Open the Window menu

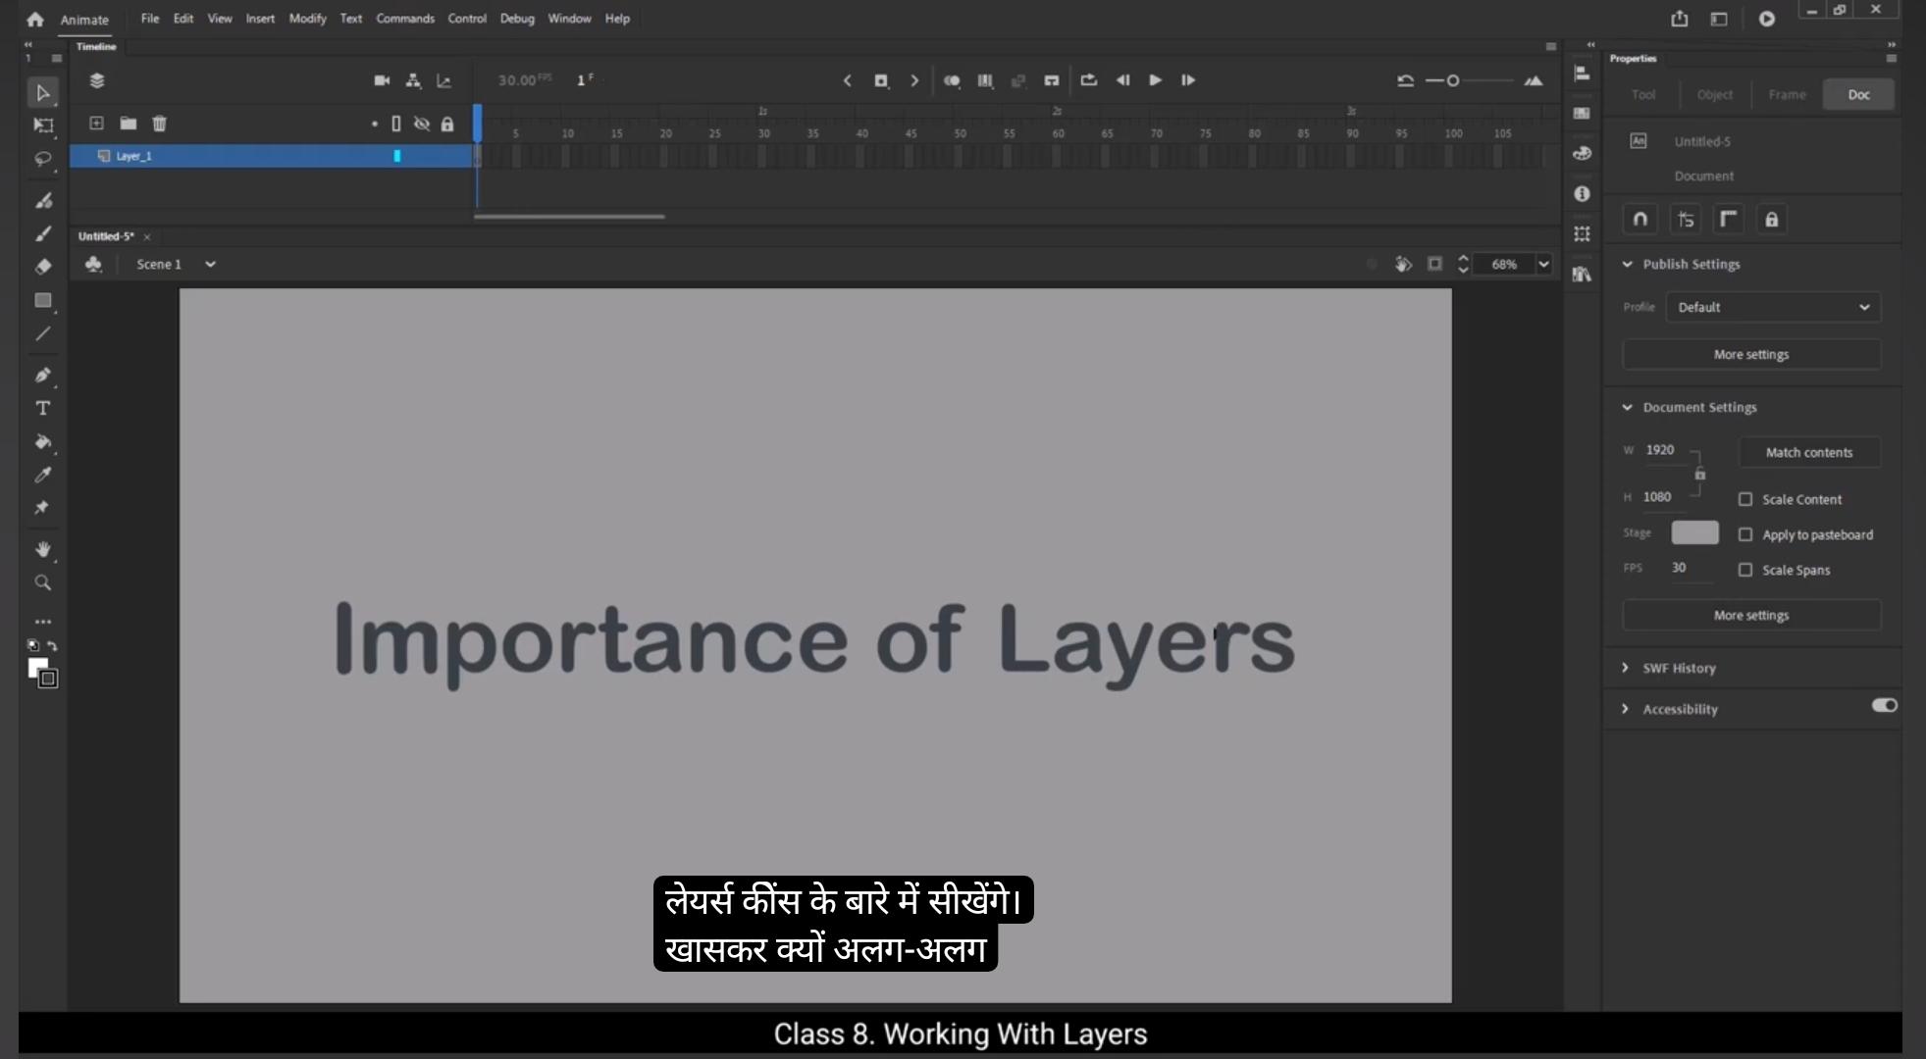coord(569,19)
